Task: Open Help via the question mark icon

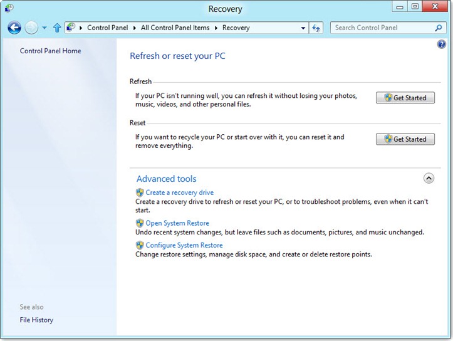Action: [441, 45]
